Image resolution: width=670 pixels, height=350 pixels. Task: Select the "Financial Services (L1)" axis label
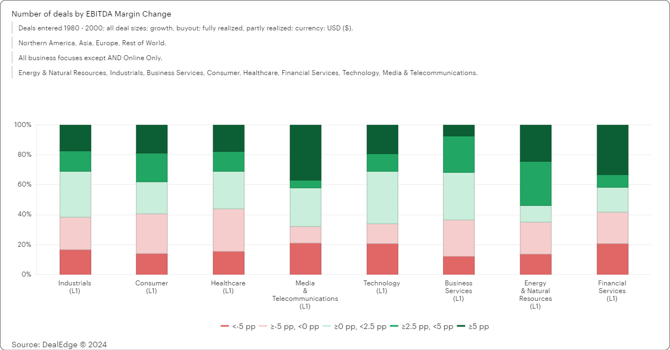pyautogui.click(x=612, y=291)
